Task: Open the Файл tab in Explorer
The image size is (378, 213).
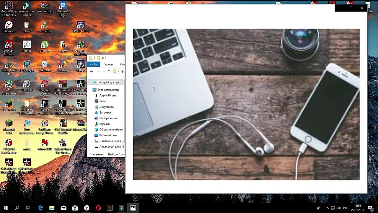Action: [x=93, y=64]
